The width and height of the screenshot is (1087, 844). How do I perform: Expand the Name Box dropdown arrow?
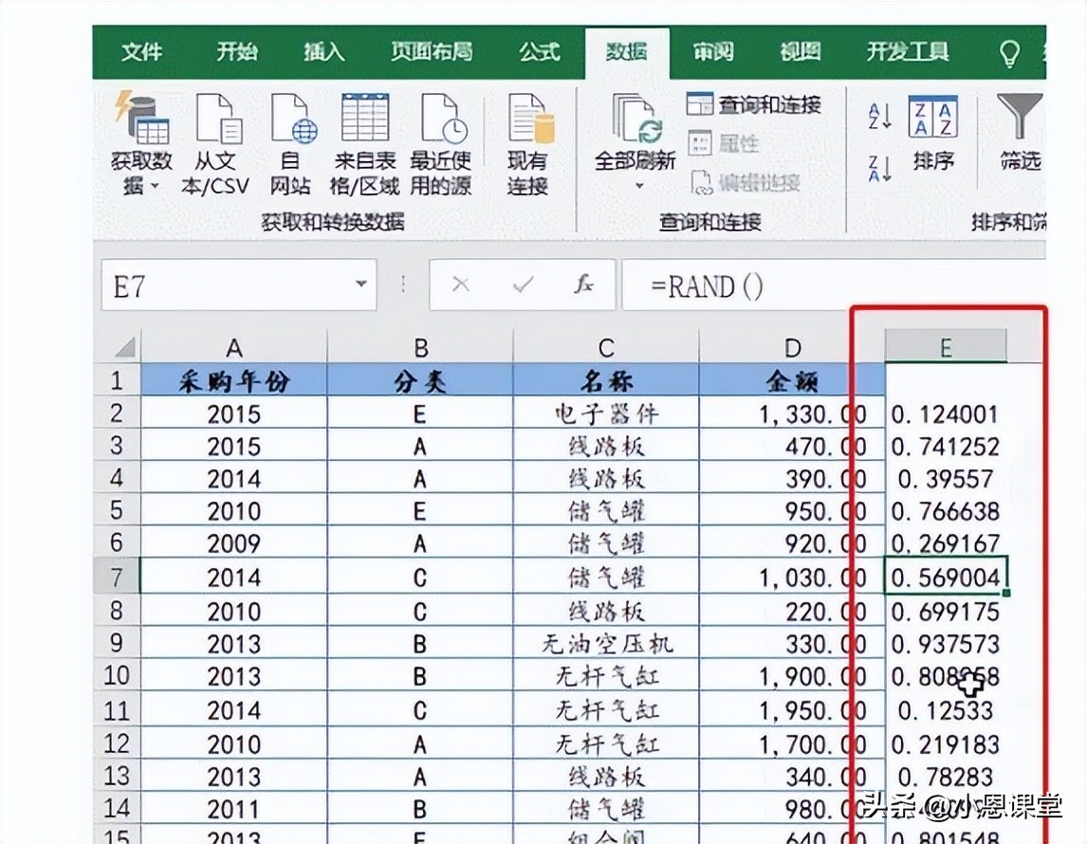(360, 284)
